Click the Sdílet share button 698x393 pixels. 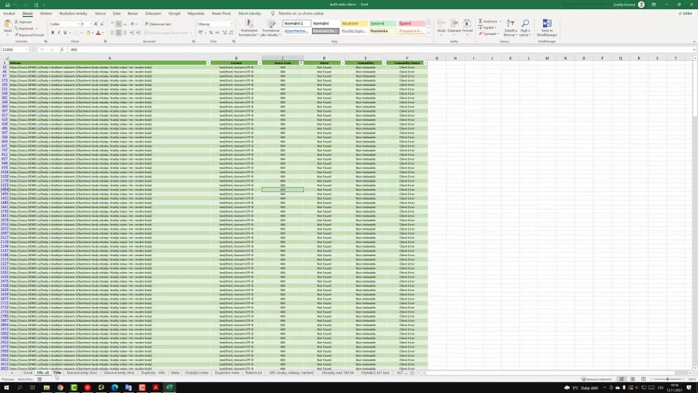click(x=686, y=13)
